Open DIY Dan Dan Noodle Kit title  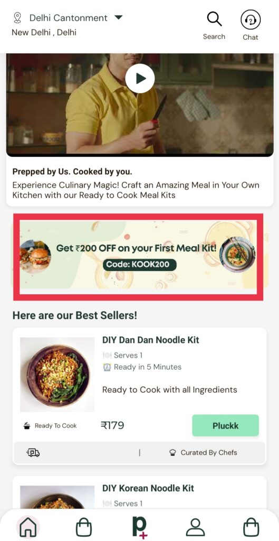coord(150,340)
